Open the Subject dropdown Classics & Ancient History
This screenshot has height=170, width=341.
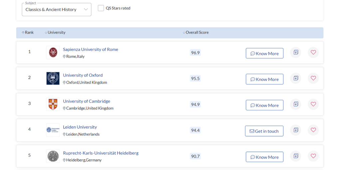coord(57,10)
